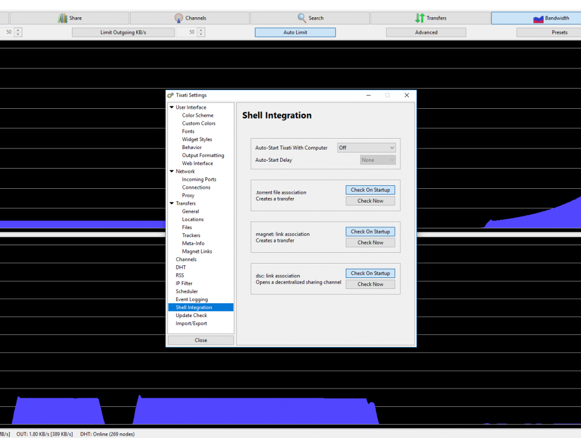Click the Channels antenna icon
The image size is (581, 438).
pyautogui.click(x=178, y=18)
